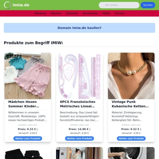The image size is (159, 159).
Task: Click the blue Suchen button
Action: [x=148, y=5]
